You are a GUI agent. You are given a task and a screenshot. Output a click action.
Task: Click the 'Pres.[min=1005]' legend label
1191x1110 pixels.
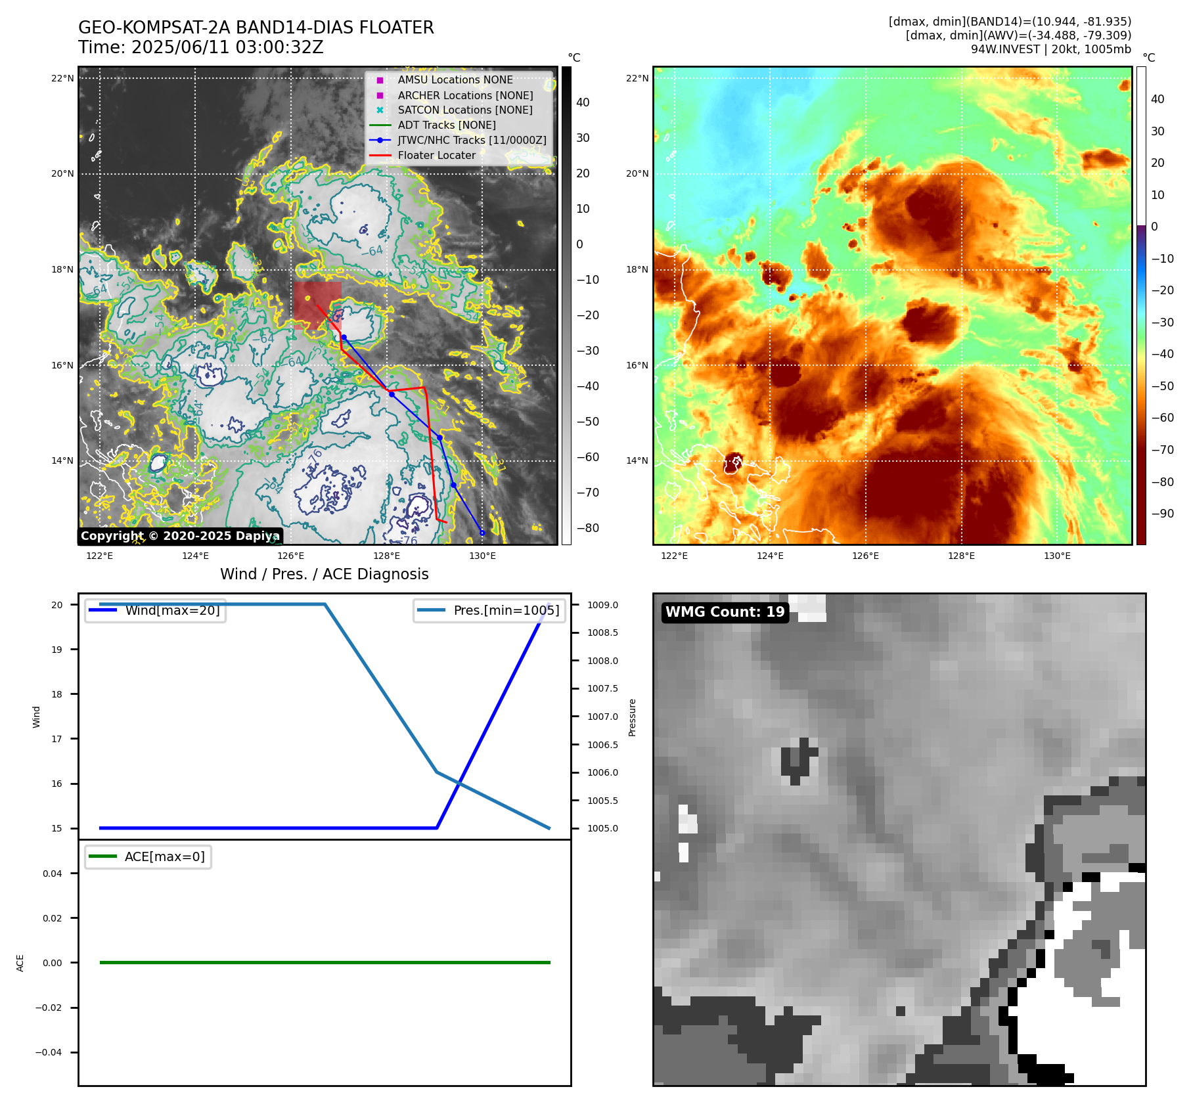pos(506,610)
